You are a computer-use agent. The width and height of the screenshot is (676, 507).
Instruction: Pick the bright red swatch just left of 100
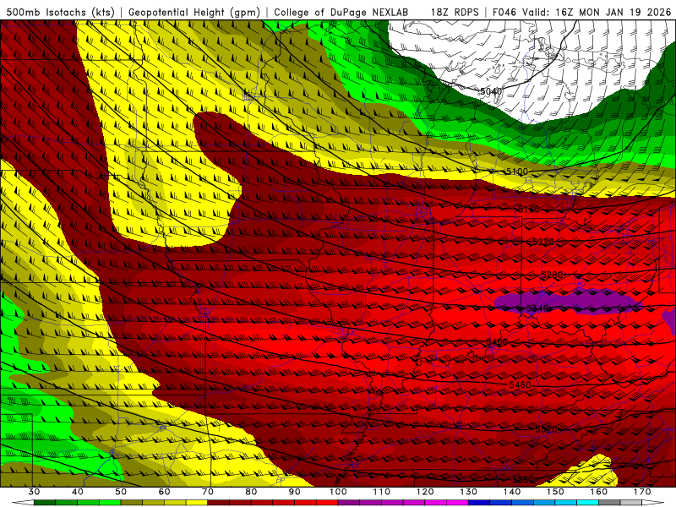327,503
